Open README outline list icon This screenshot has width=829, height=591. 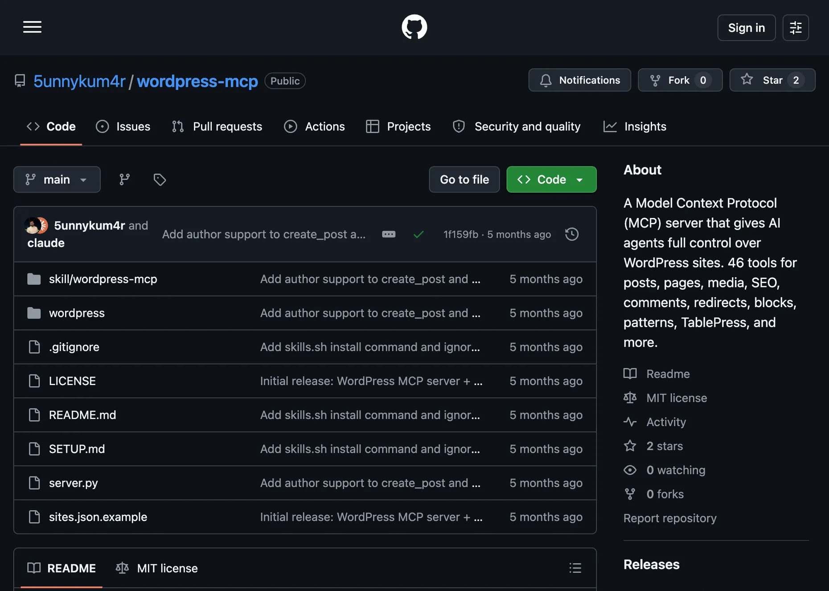[x=575, y=568]
